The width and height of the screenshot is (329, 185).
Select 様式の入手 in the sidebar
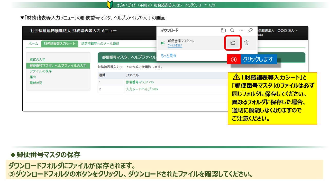click(x=38, y=60)
